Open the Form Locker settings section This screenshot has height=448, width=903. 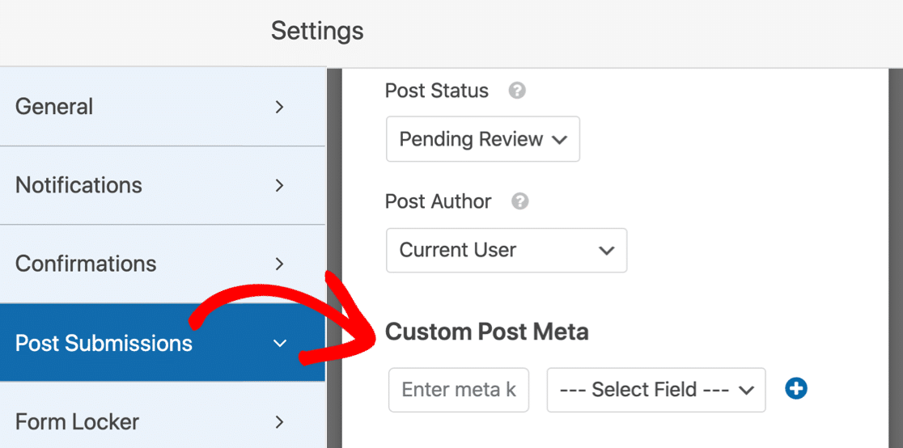tap(163, 421)
